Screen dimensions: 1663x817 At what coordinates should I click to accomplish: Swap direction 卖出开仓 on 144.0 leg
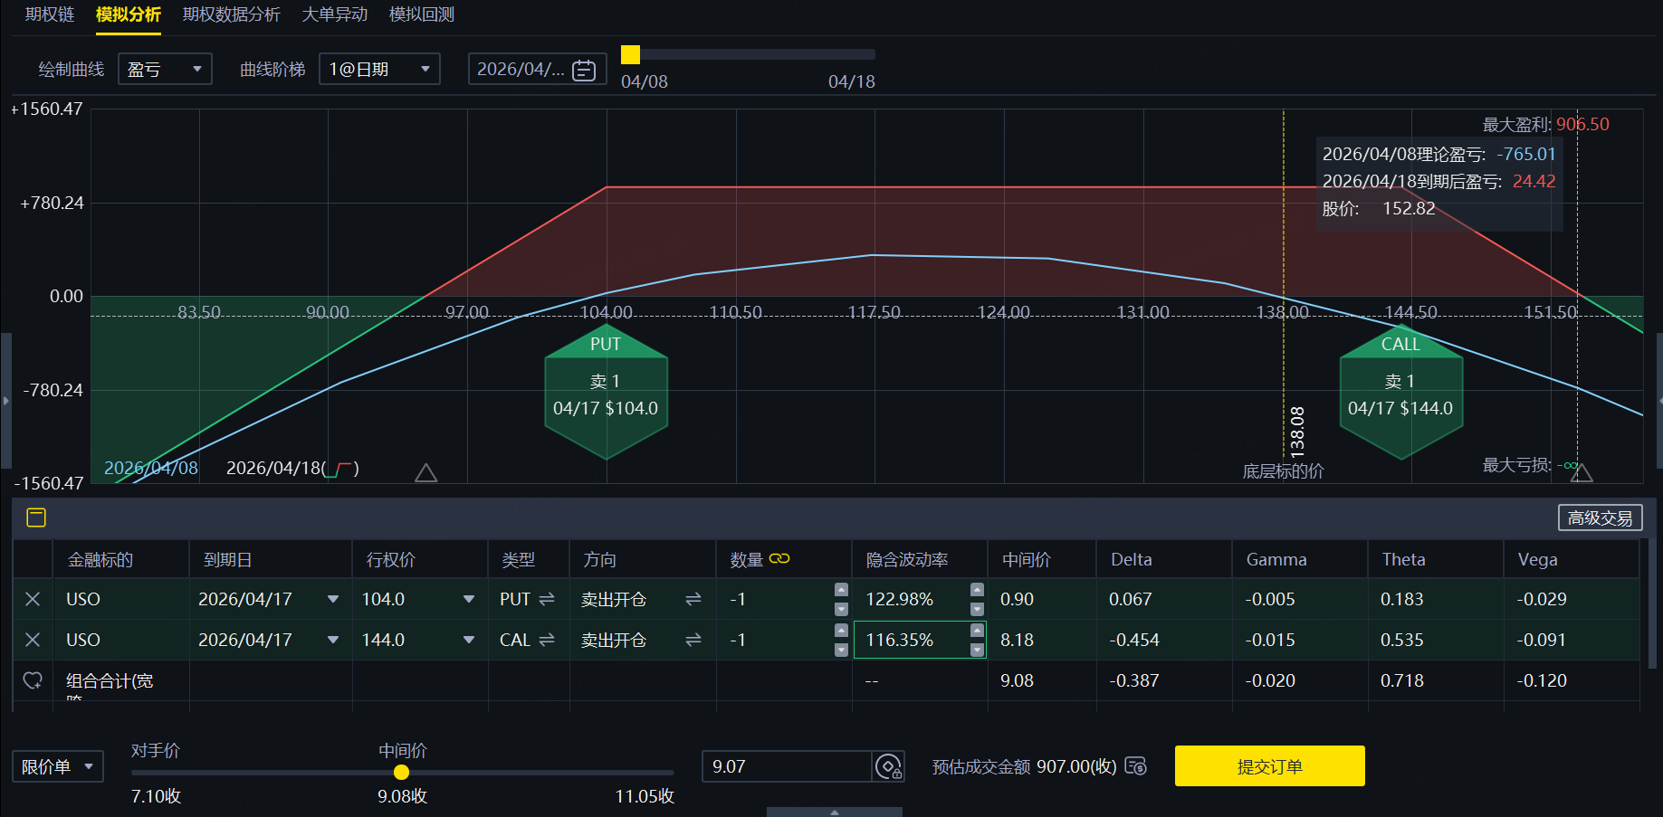pos(693,640)
